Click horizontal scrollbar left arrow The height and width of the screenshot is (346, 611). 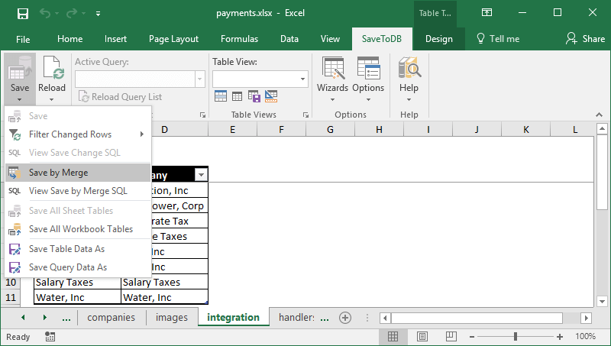(x=385, y=318)
